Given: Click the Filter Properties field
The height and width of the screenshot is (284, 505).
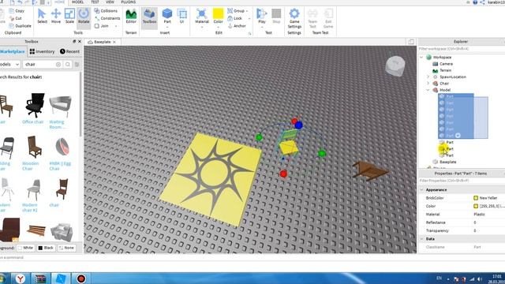Looking at the screenshot, I should [x=461, y=181].
